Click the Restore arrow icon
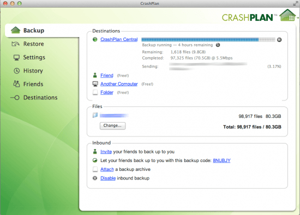 point(15,44)
